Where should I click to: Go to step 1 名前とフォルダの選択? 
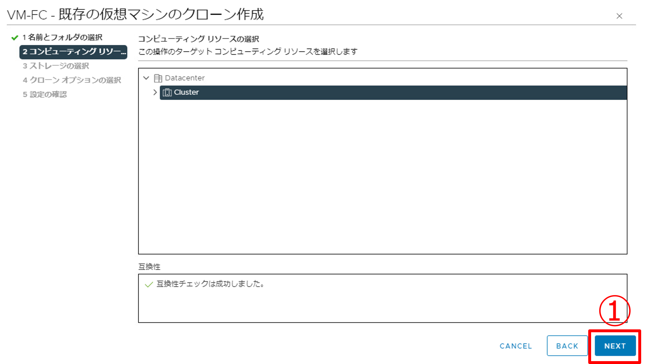click(x=62, y=38)
